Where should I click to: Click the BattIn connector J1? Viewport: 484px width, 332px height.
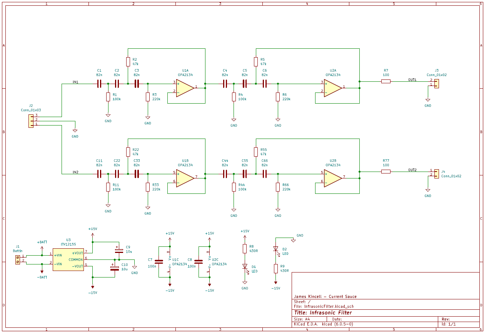pyautogui.click(x=18, y=259)
